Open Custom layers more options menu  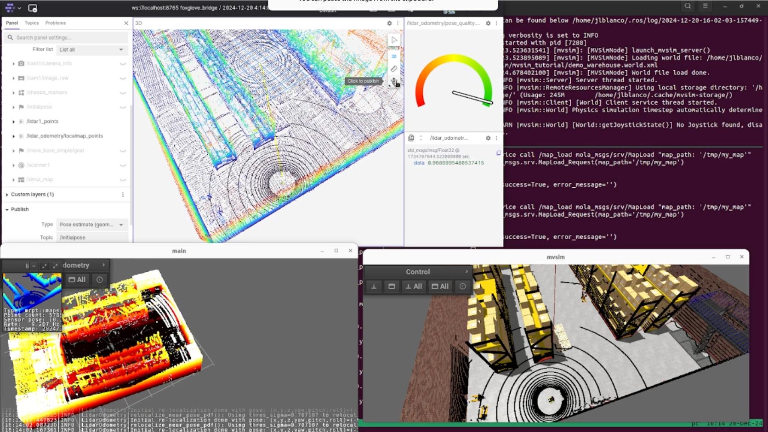(x=123, y=195)
